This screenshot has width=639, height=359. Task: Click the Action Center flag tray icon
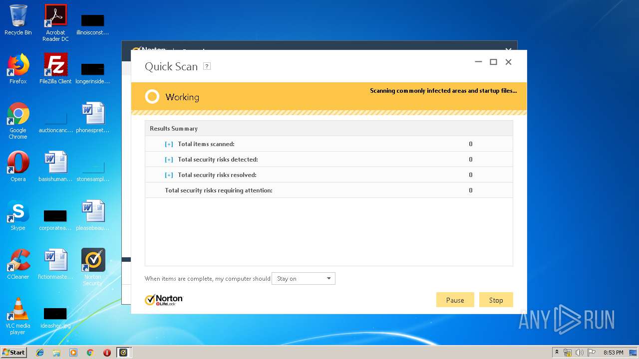click(x=591, y=352)
